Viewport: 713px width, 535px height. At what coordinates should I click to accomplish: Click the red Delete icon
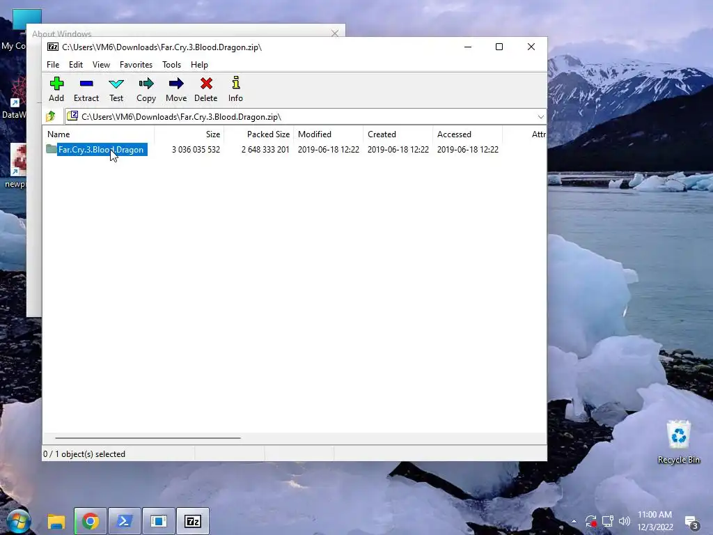[206, 84]
